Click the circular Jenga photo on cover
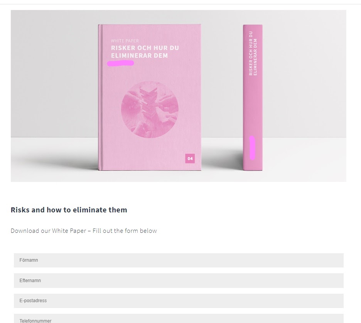 (x=150, y=109)
